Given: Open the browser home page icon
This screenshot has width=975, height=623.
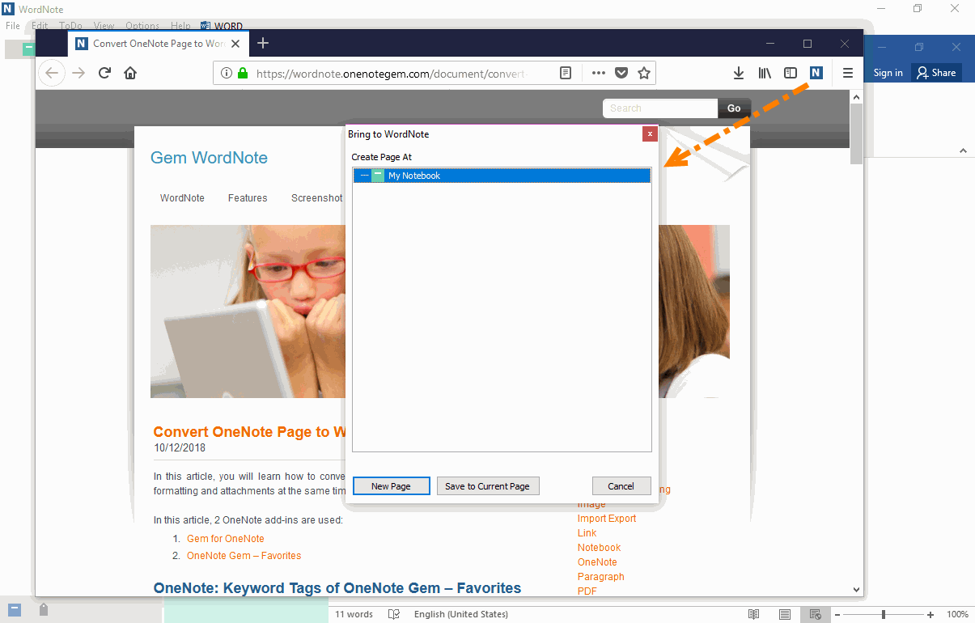Looking at the screenshot, I should (x=130, y=73).
